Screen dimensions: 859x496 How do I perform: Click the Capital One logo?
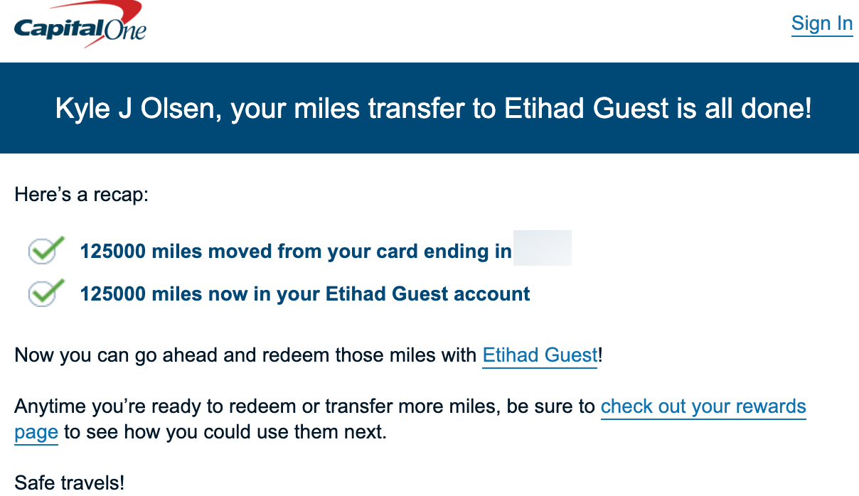coord(78,25)
